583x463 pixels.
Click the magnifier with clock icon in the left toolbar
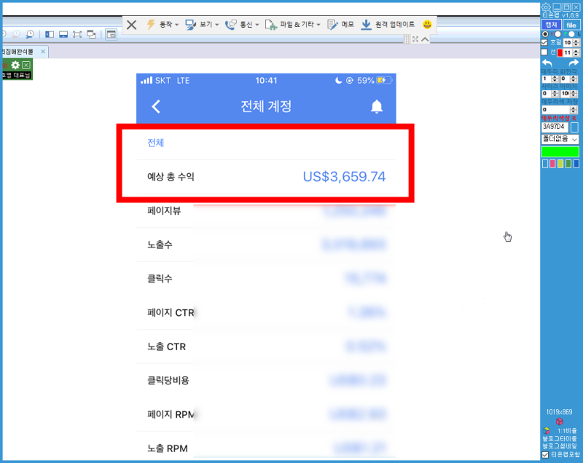click(x=30, y=34)
